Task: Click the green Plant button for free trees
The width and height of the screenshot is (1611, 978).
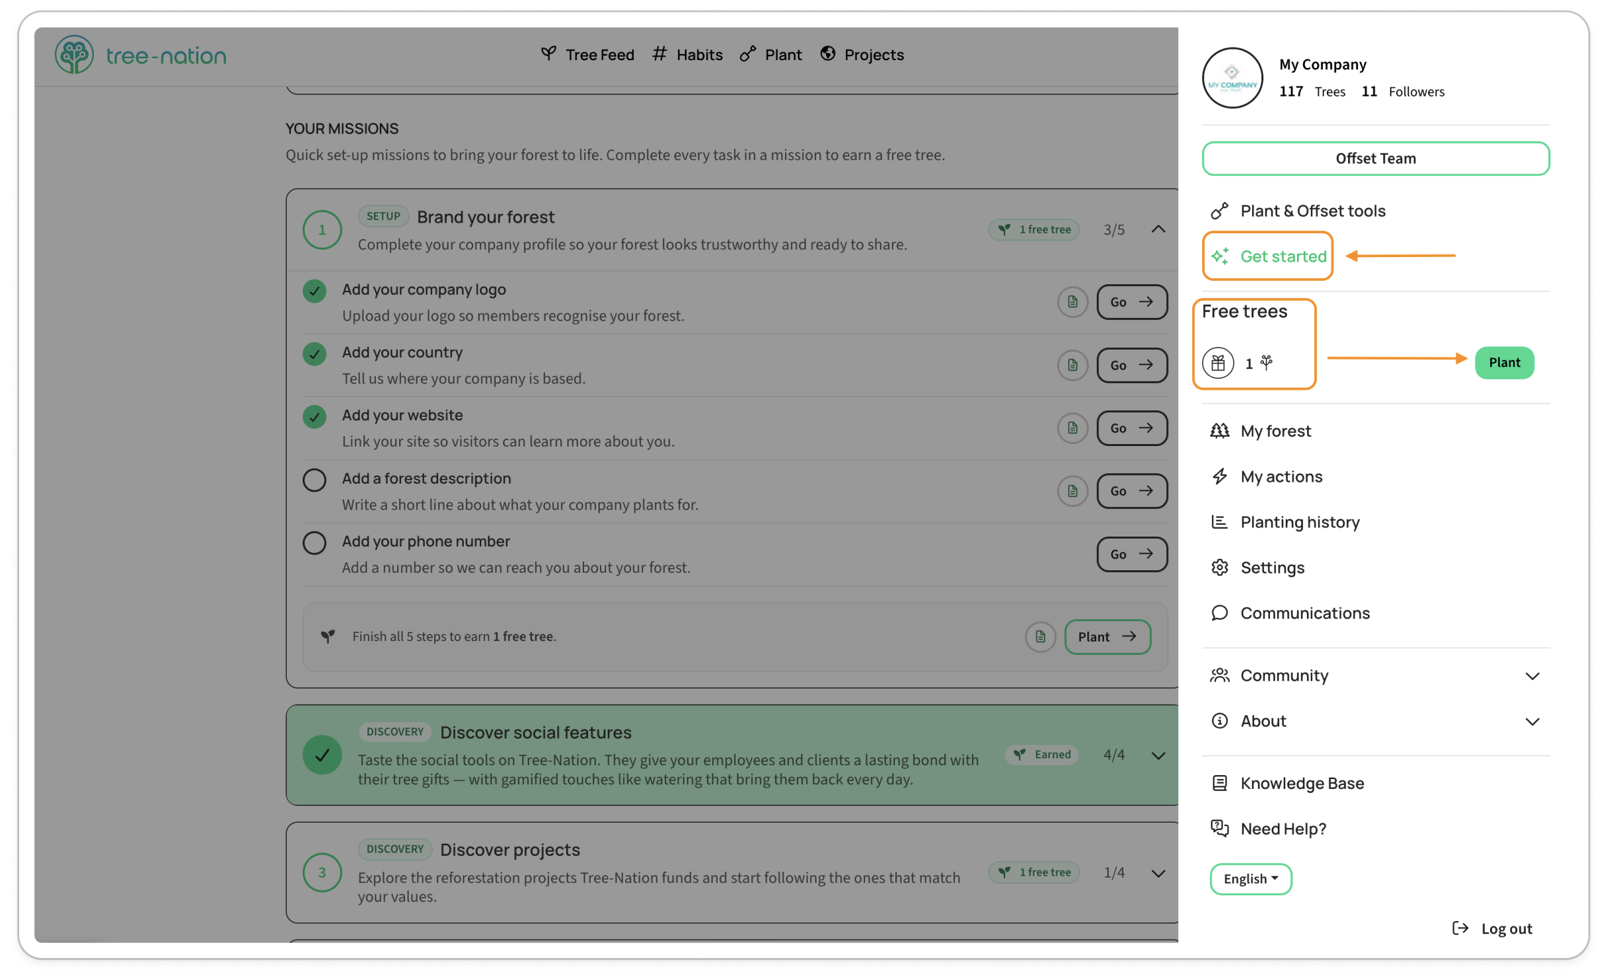Action: click(x=1504, y=362)
